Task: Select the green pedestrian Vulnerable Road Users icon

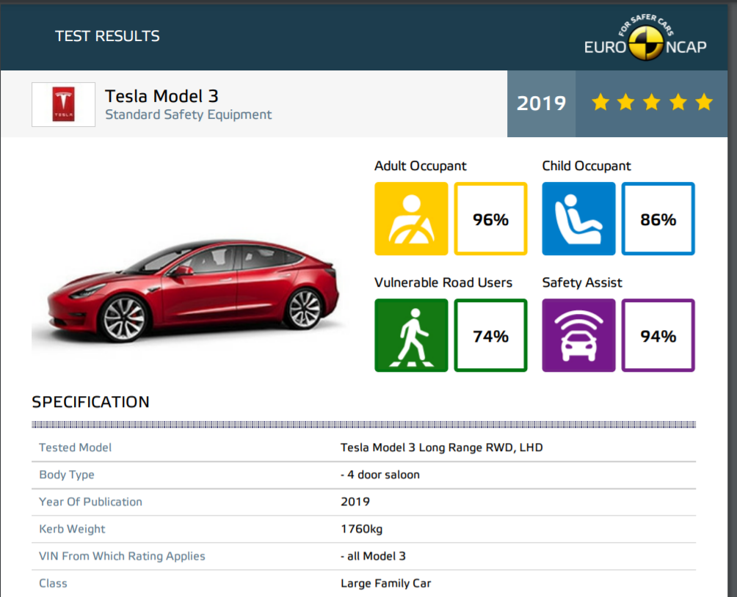Action: pyautogui.click(x=411, y=335)
